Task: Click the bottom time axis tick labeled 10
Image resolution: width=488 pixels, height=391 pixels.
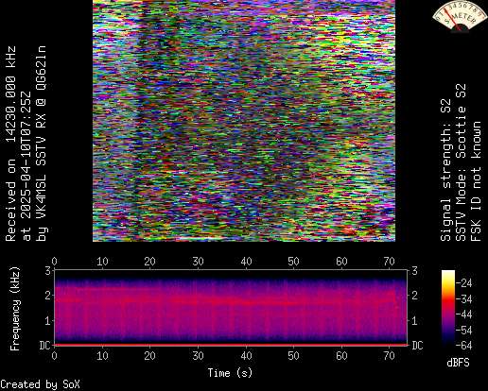Action: (x=102, y=356)
